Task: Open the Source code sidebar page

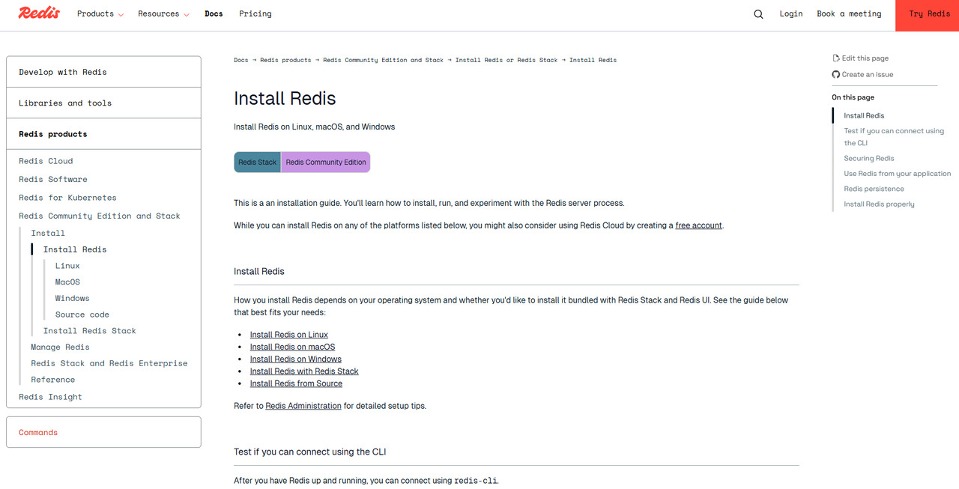Action: 82,315
